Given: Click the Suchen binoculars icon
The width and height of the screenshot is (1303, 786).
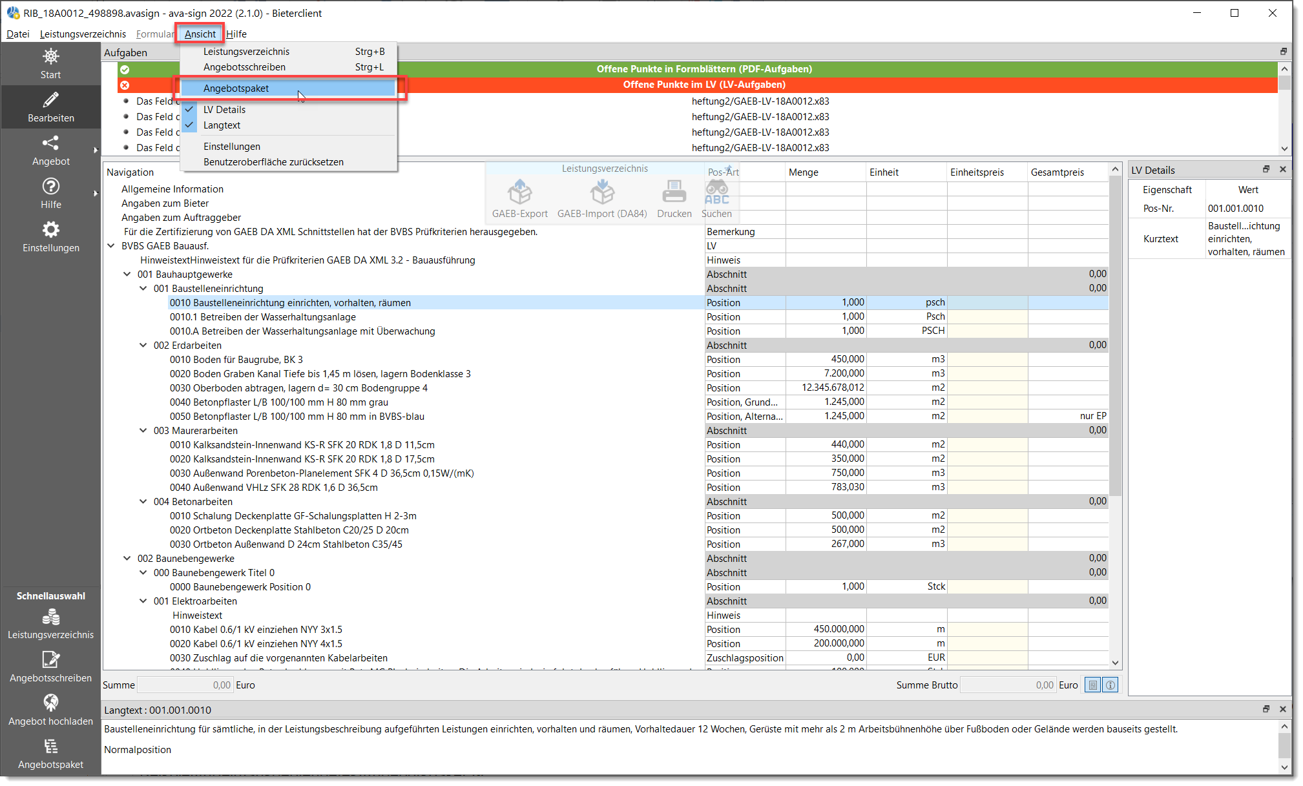Looking at the screenshot, I should pos(716,192).
